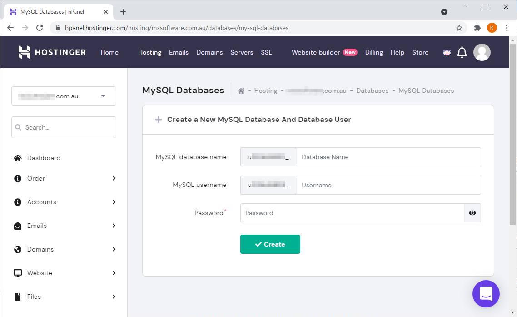Click the page vertical scrollbar
This screenshot has height=317, width=517.
pyautogui.click(x=512, y=135)
